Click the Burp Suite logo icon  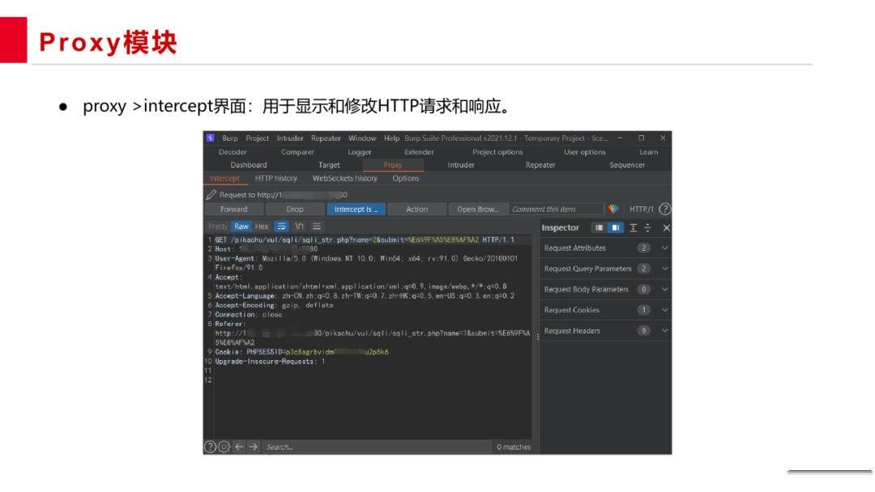tap(211, 138)
